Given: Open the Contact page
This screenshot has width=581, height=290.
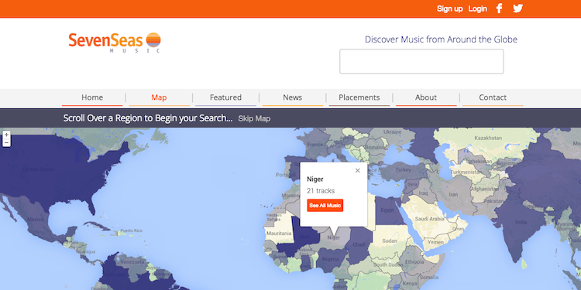Looking at the screenshot, I should pyautogui.click(x=493, y=97).
